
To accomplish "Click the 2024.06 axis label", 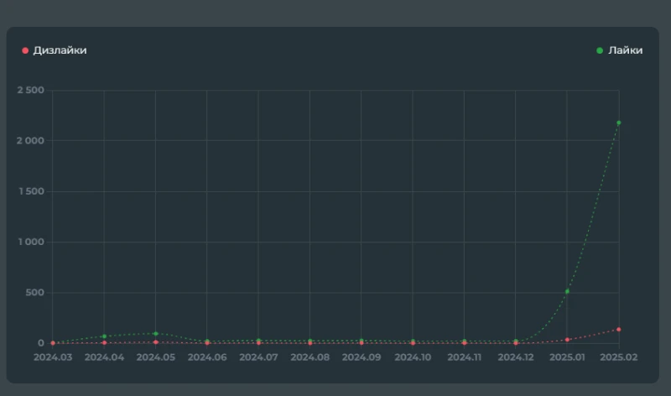I will tap(207, 357).
